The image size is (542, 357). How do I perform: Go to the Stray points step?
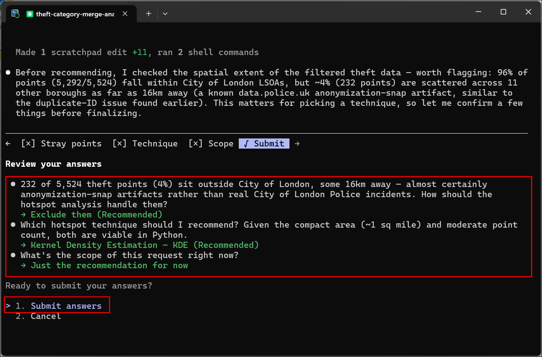pyautogui.click(x=61, y=144)
